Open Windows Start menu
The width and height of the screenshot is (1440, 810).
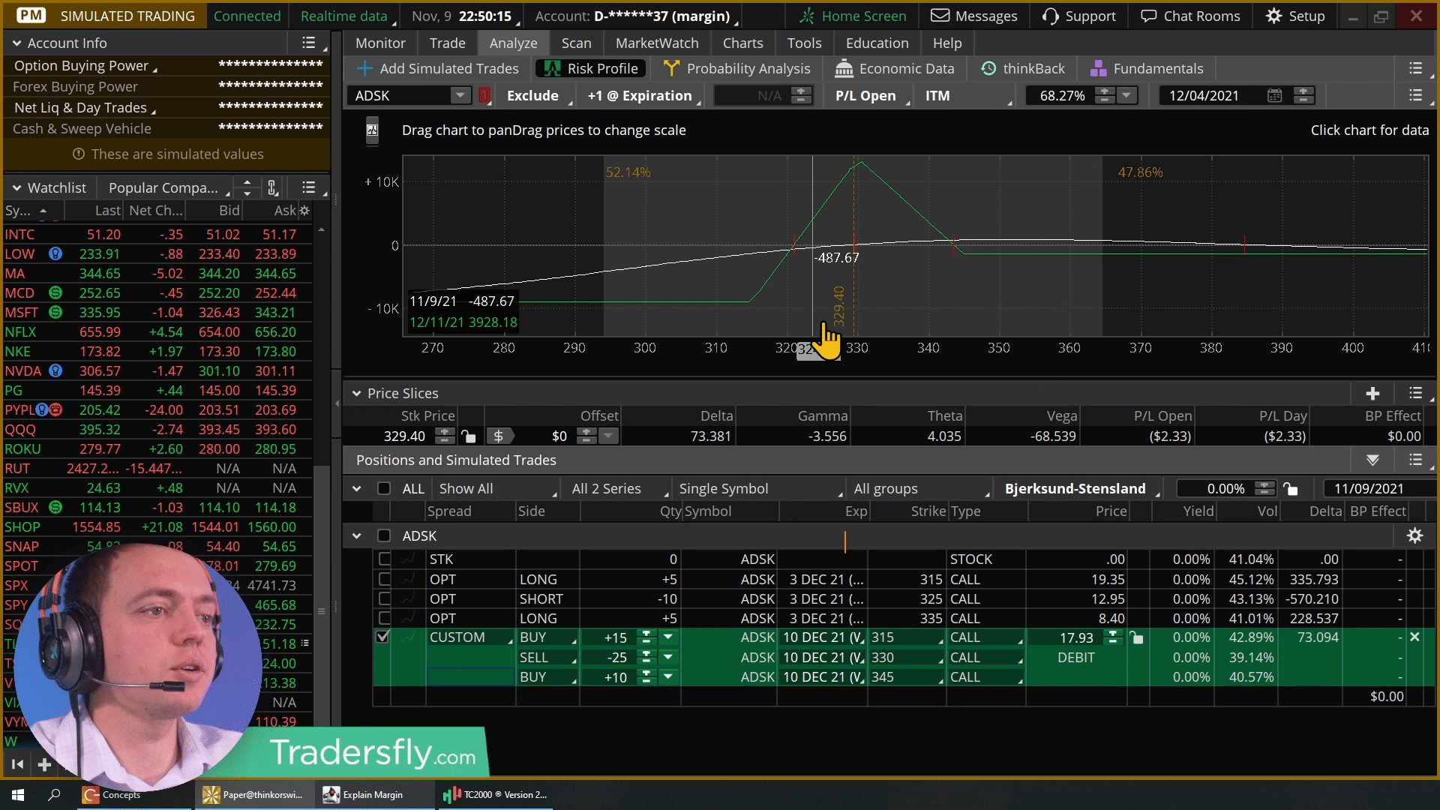point(18,794)
